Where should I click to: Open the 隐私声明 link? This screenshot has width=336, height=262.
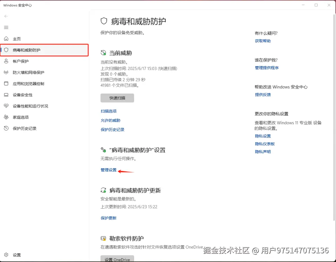pyautogui.click(x=263, y=152)
